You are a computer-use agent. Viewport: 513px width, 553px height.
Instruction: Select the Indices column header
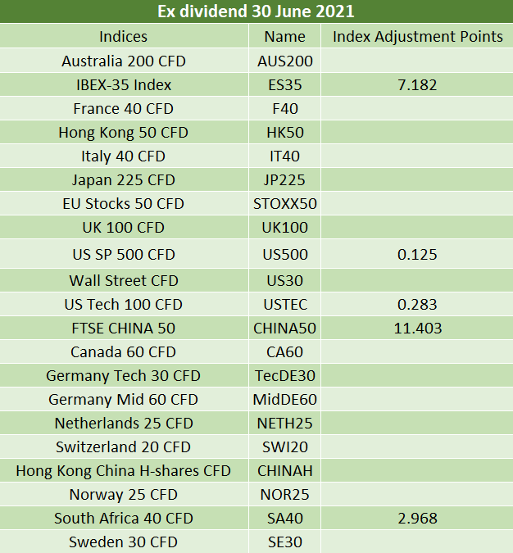point(124,37)
